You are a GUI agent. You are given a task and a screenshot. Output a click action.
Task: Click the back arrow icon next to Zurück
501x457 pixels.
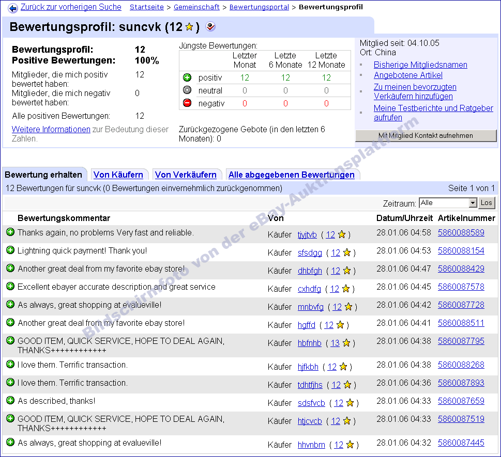[13, 8]
